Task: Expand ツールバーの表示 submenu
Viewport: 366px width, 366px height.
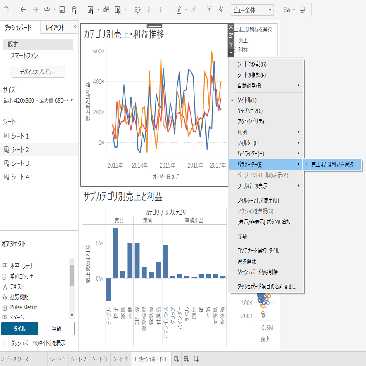Action: click(x=266, y=186)
